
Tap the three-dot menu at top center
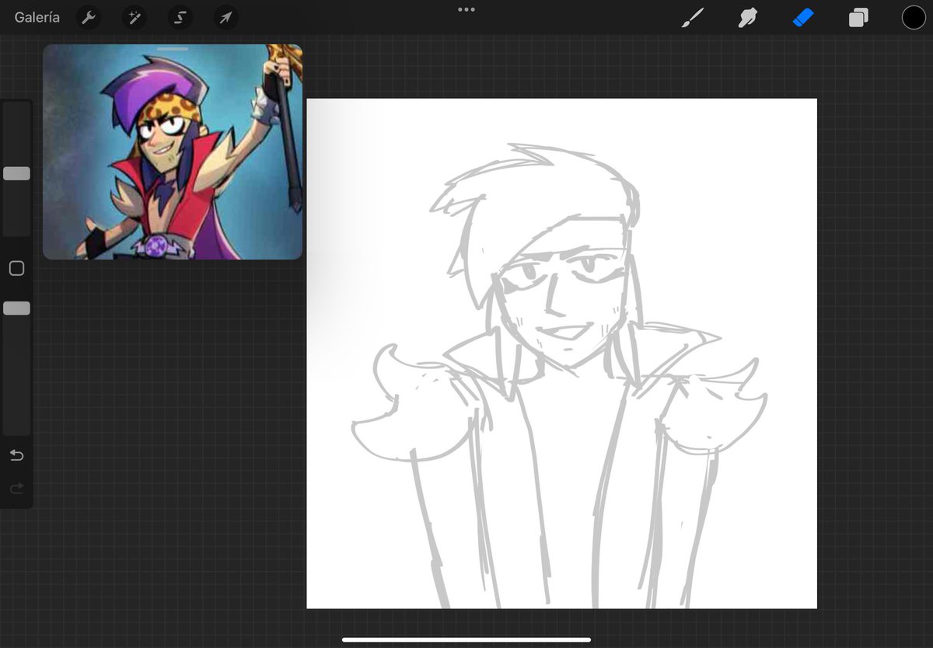[x=466, y=9]
